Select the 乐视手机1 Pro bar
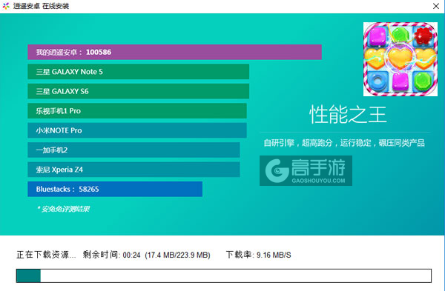Viewport: 445px width, 291px height. point(137,111)
